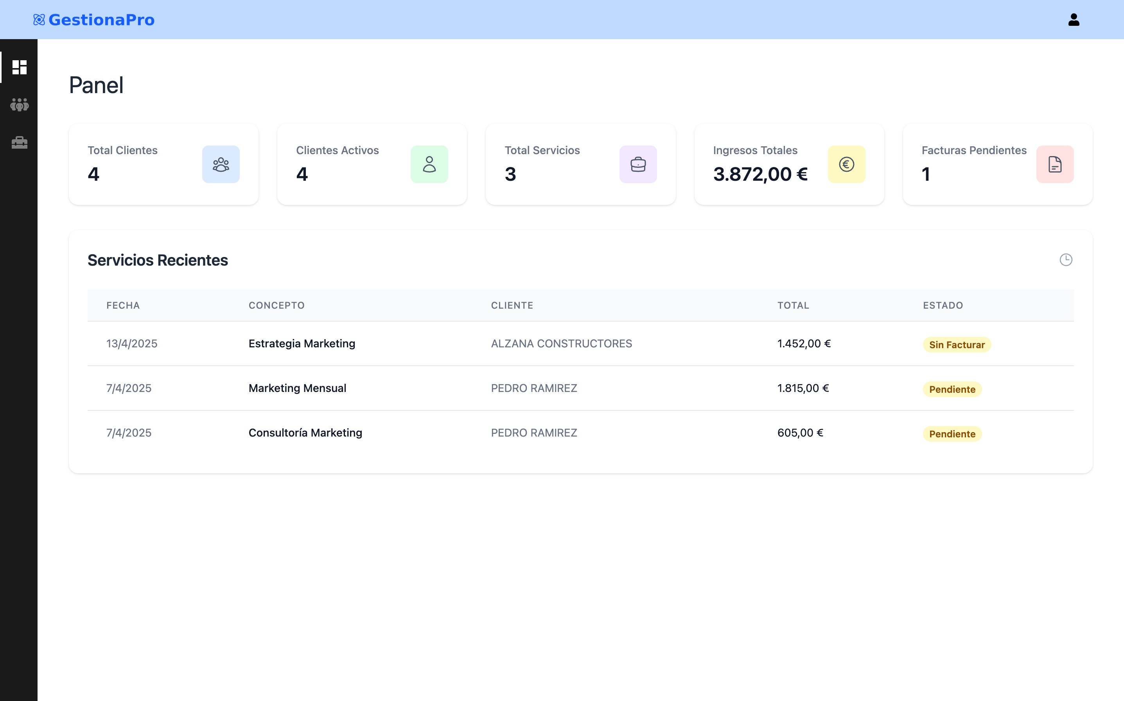Click the TOTAL column header

[x=793, y=305]
